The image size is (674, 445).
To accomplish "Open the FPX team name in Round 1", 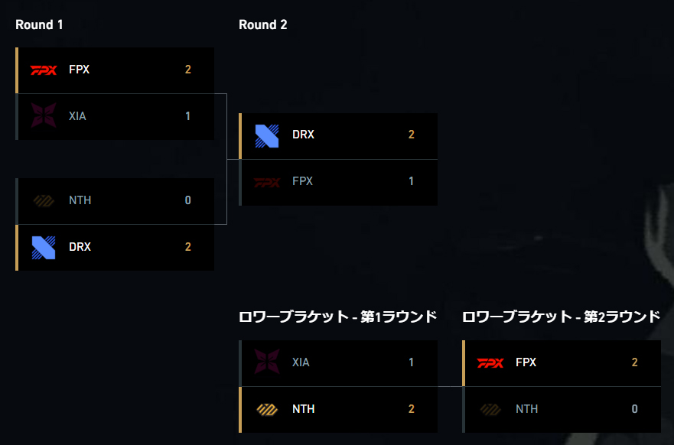I will tap(79, 70).
